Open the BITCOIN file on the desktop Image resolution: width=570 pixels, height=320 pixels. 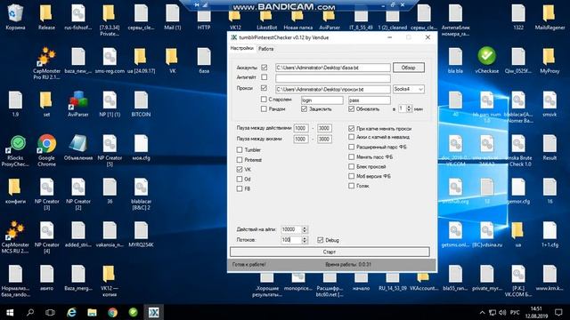click(x=141, y=103)
